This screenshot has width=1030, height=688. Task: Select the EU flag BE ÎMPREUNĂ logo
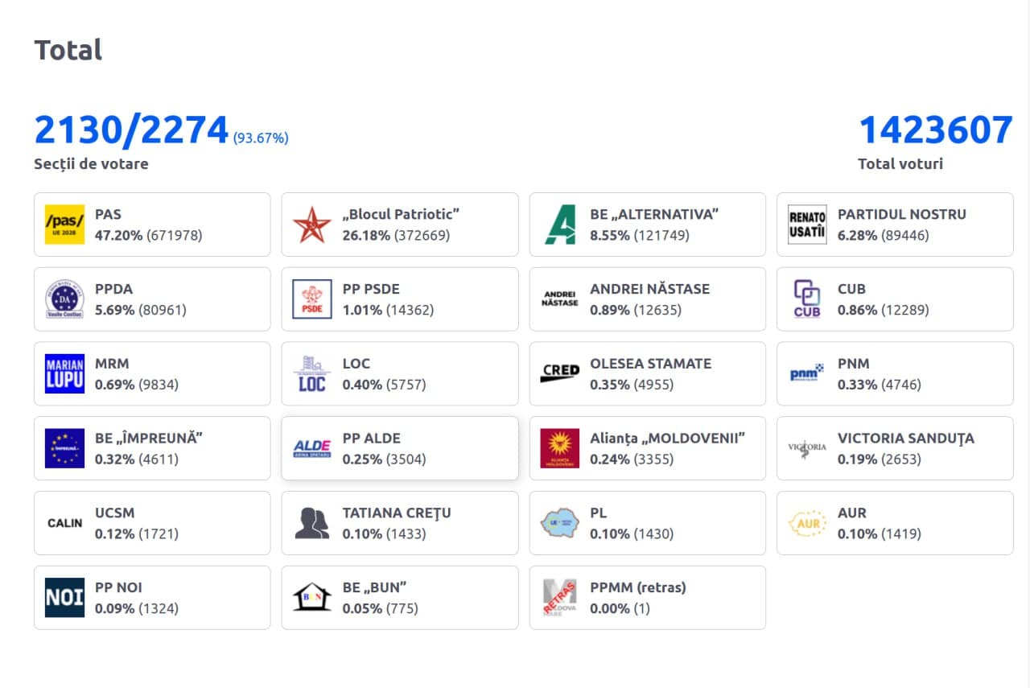point(64,448)
